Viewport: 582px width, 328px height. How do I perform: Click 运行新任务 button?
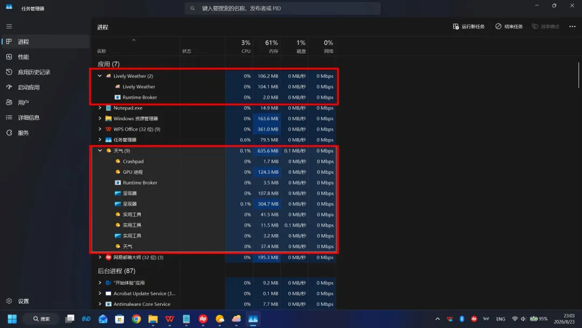468,26
